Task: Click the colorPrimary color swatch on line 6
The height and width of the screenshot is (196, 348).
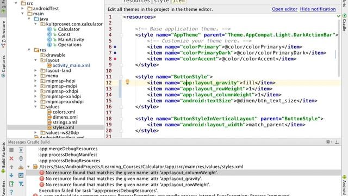Action: pyautogui.click(x=115, y=47)
